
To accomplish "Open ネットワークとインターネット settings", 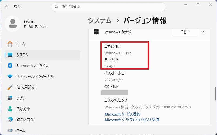I will point(42,76).
